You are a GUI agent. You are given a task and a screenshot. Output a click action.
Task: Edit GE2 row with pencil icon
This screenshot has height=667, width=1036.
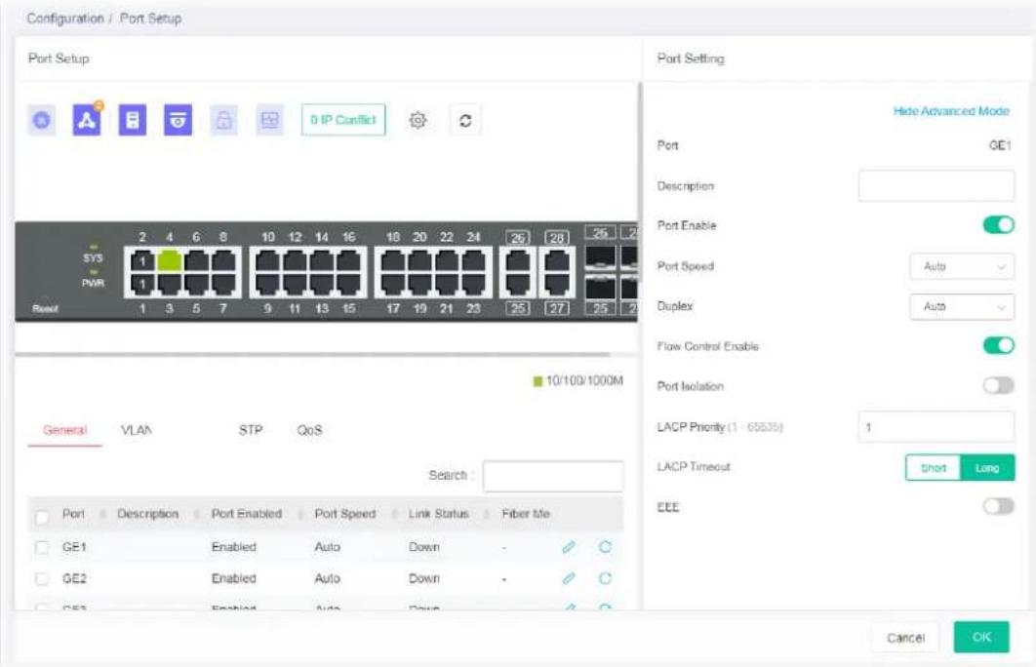pos(568,578)
